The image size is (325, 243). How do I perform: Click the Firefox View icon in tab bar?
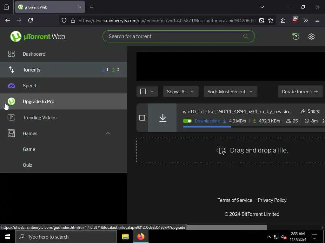click(6, 7)
